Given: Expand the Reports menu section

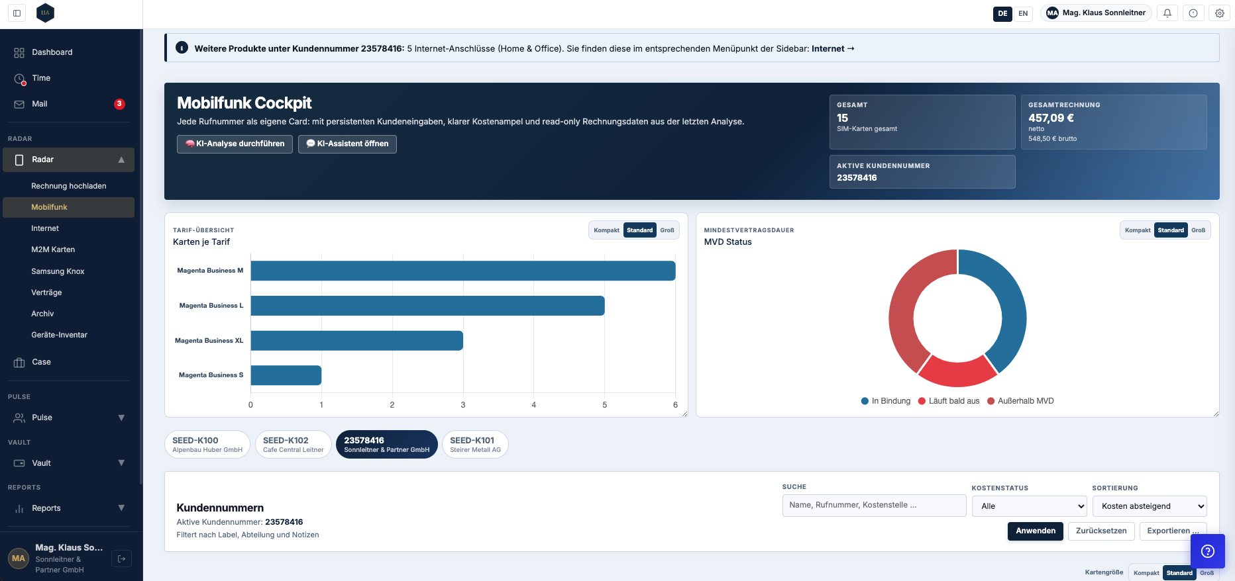Looking at the screenshot, I should 121,508.
